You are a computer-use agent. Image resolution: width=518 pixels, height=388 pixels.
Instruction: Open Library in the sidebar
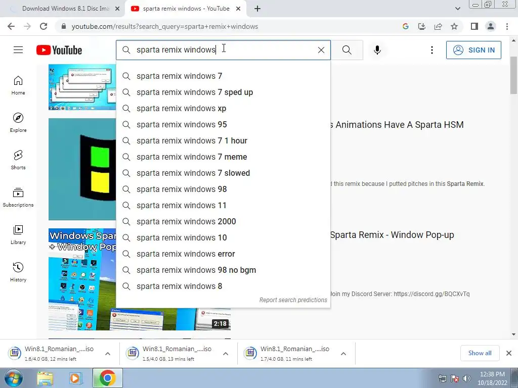tap(18, 234)
